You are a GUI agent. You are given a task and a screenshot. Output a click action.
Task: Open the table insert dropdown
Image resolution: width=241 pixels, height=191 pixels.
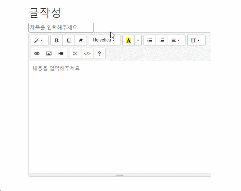[x=196, y=40]
